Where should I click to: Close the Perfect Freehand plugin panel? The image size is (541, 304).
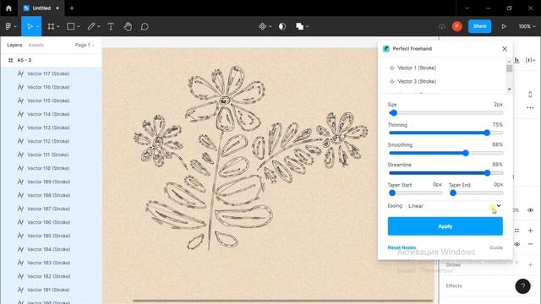[505, 49]
